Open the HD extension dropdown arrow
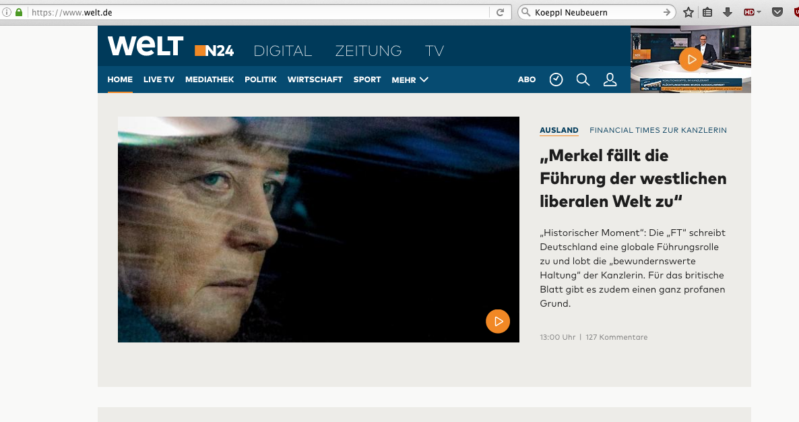This screenshot has width=799, height=422. click(x=759, y=12)
